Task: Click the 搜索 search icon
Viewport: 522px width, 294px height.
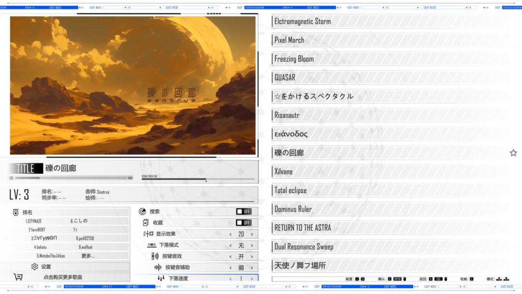Action: [142, 211]
